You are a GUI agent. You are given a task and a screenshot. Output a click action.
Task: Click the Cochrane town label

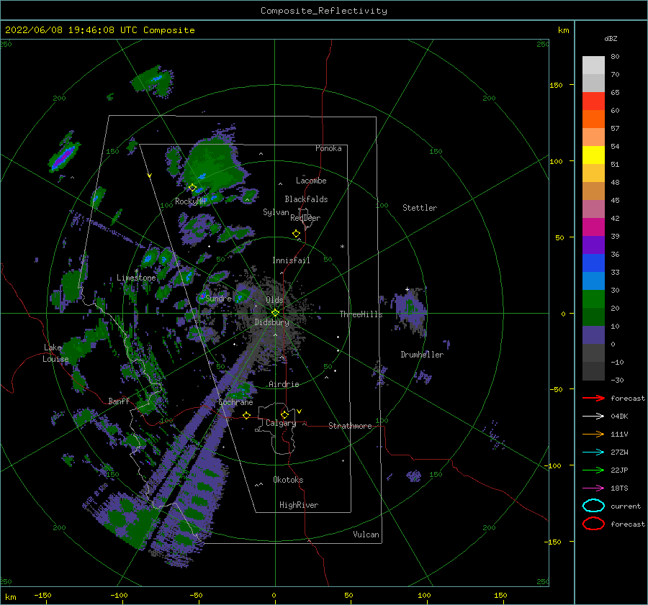click(x=235, y=402)
